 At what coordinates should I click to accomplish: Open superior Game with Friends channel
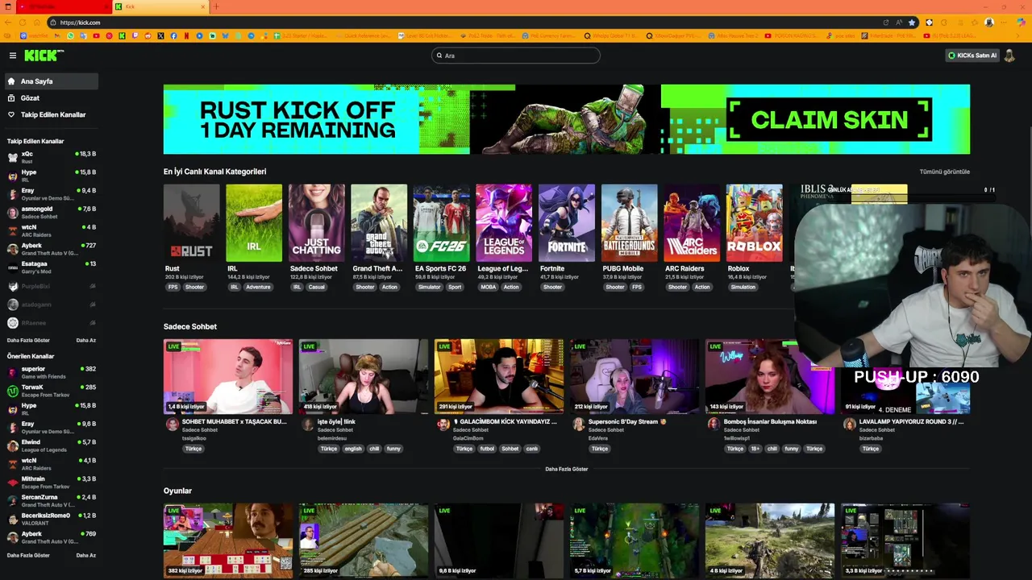pos(52,372)
